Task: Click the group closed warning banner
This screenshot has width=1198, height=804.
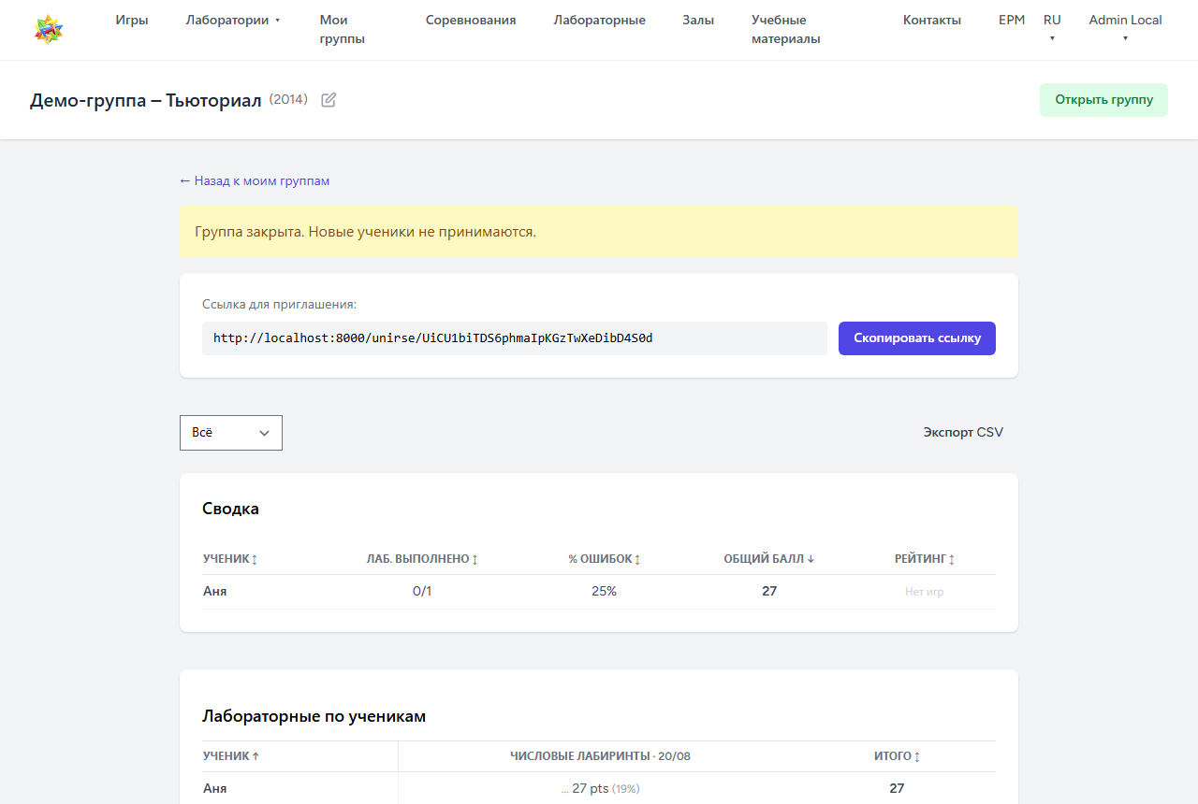Action: 599,232
